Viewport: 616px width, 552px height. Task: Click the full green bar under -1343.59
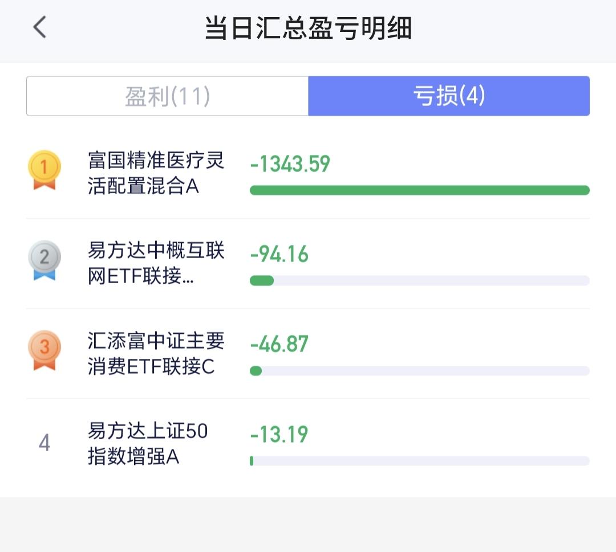(x=419, y=190)
